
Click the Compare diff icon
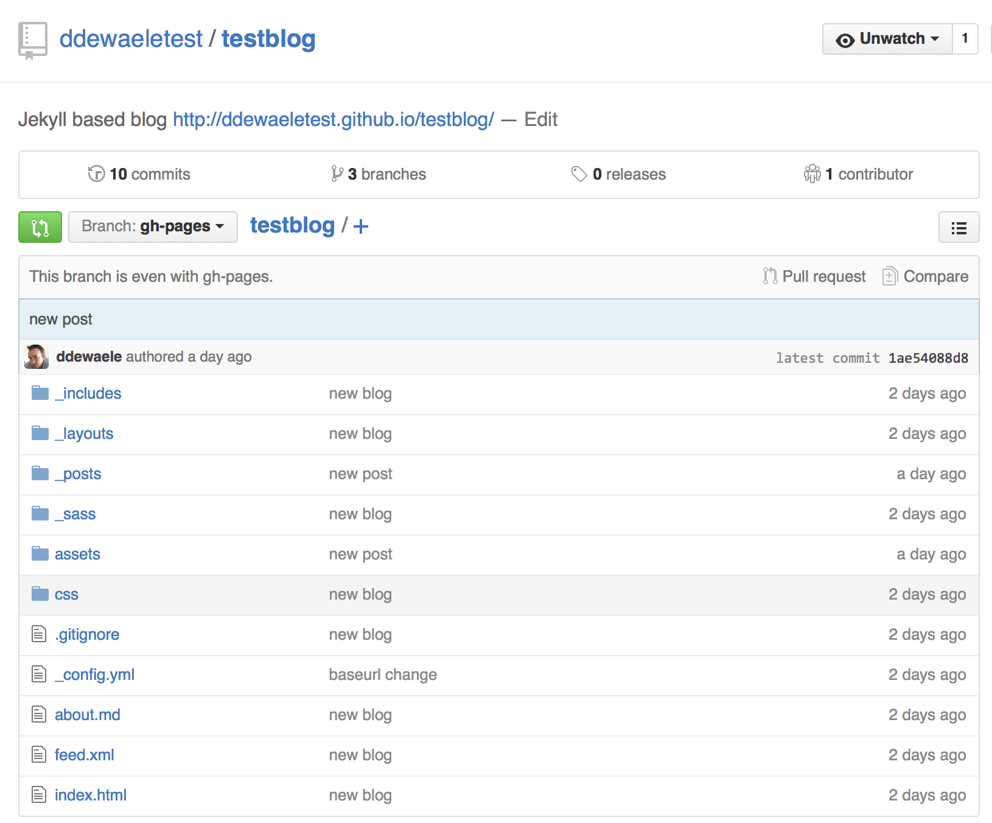(890, 276)
